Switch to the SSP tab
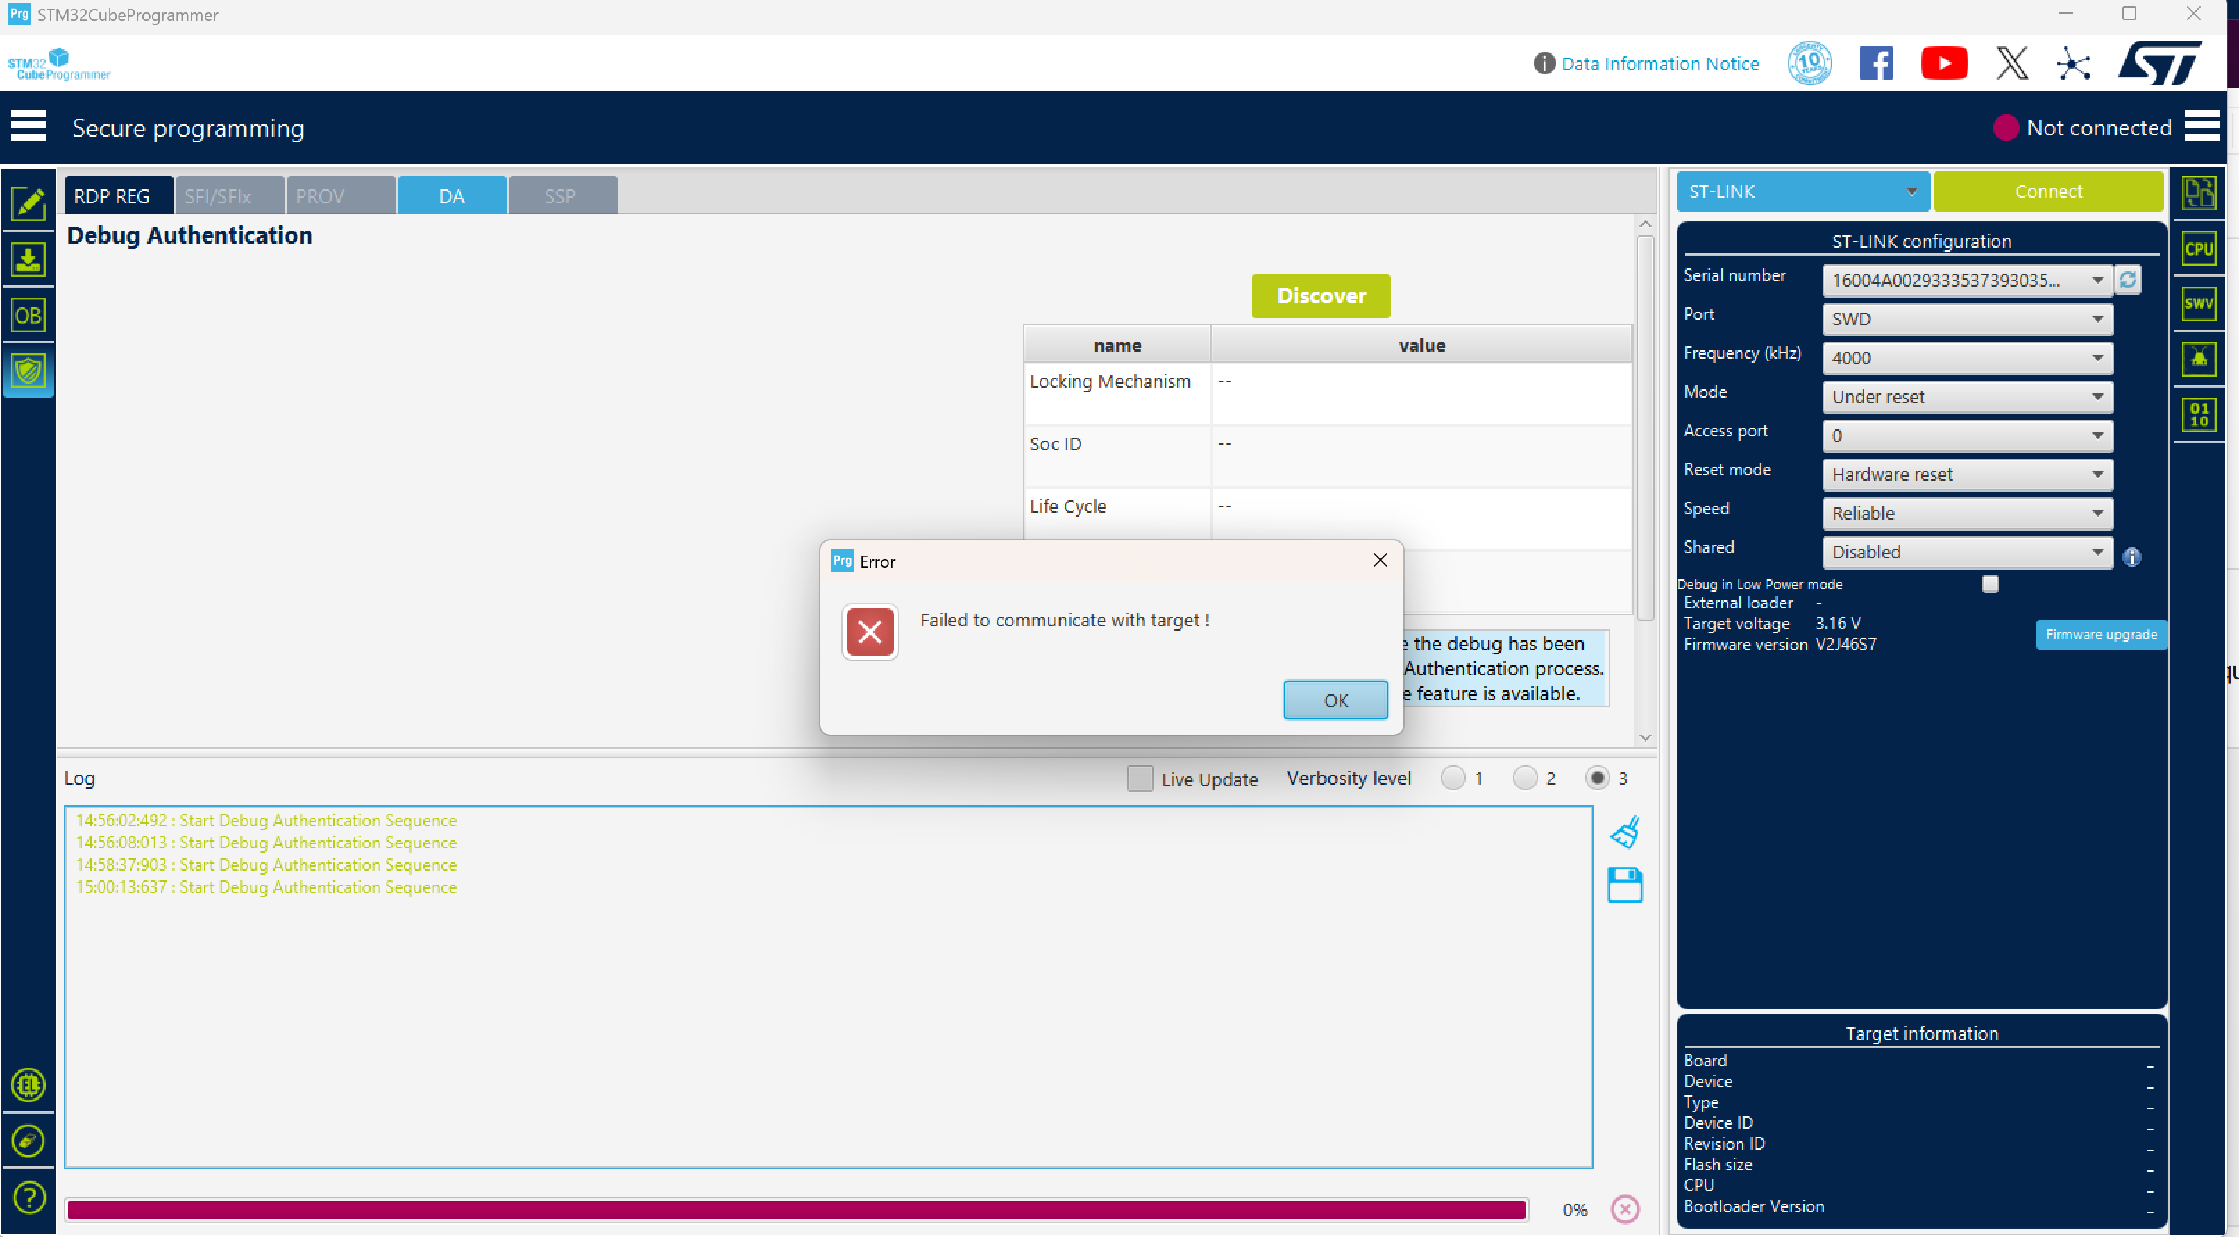 point(561,194)
